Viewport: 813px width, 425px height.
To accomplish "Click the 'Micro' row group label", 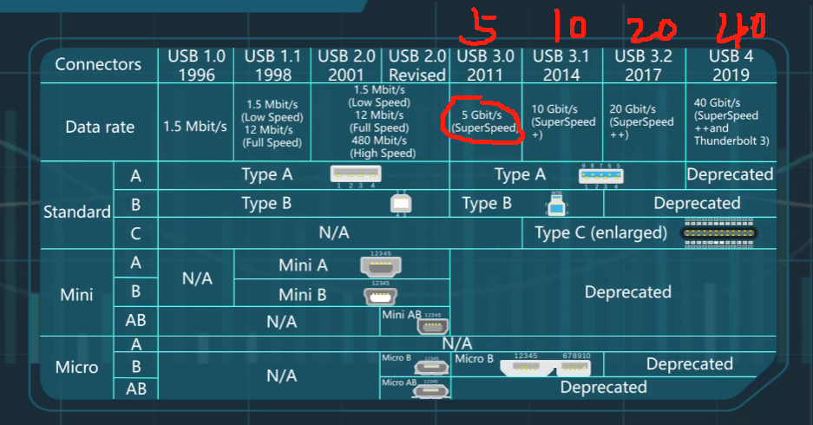I will [x=76, y=368].
